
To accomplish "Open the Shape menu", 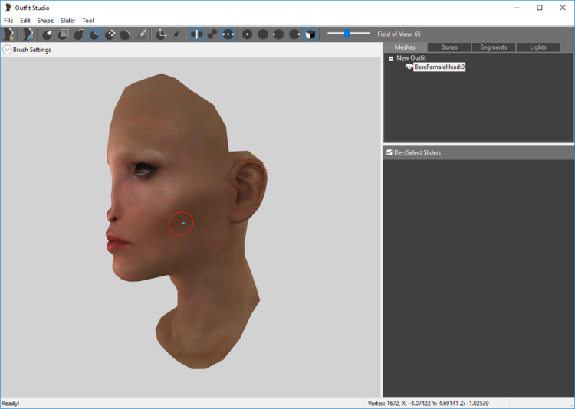I will click(x=45, y=21).
